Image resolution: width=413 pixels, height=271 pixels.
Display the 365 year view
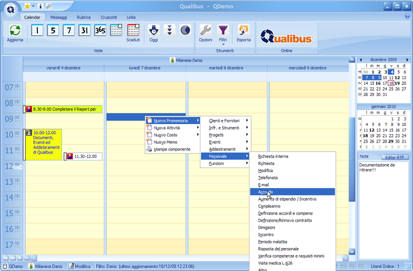point(100,30)
